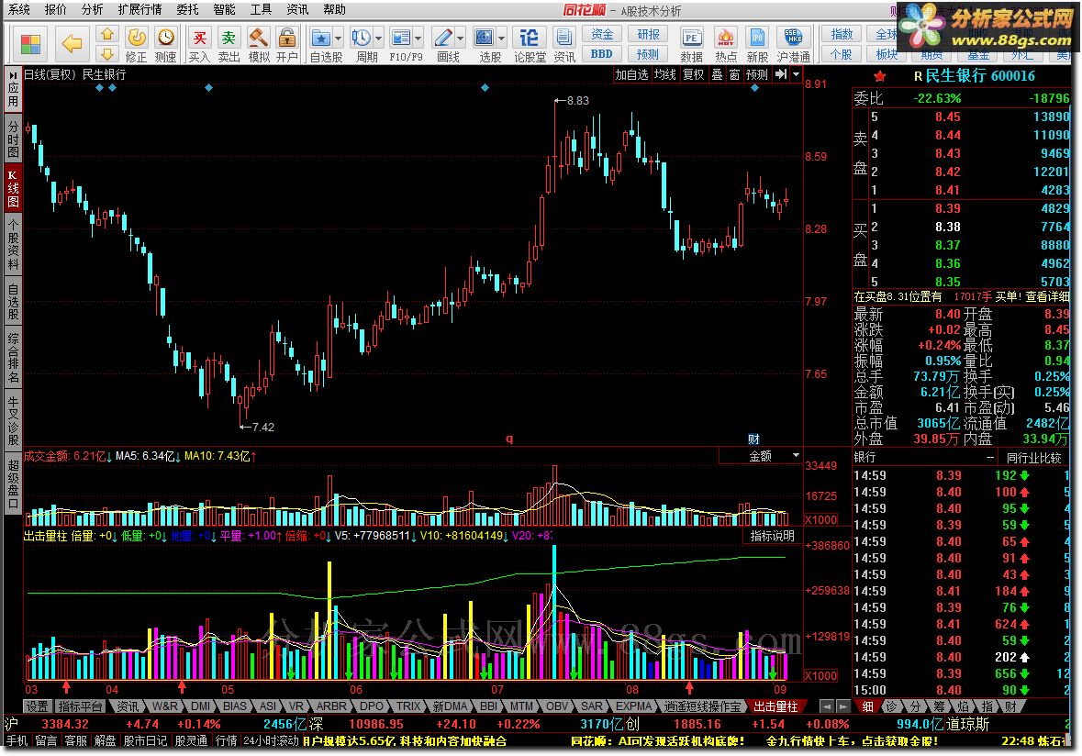Click the 指标说明 button

(x=772, y=535)
